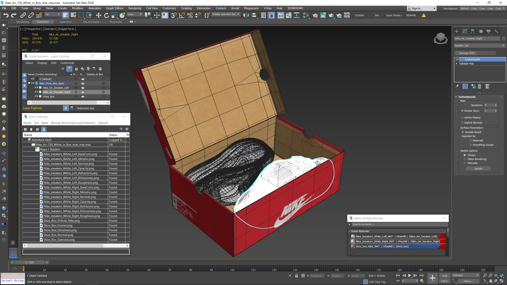Viewport: 507px width, 285px height.
Task: Enable separate by Smoothing Groups checkbox
Action: (x=471, y=145)
